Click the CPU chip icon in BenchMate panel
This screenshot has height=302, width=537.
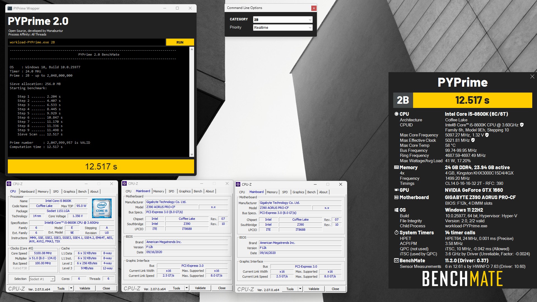[x=396, y=114]
